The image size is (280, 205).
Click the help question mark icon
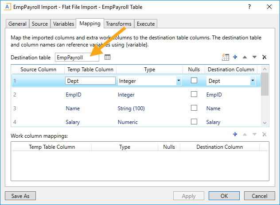coord(249,7)
